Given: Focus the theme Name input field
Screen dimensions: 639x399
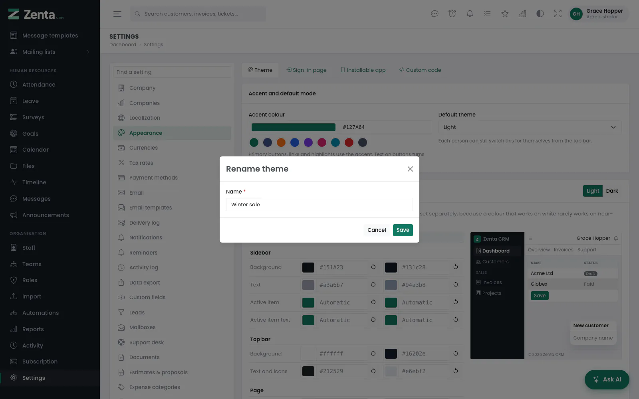Looking at the screenshot, I should tap(319, 205).
